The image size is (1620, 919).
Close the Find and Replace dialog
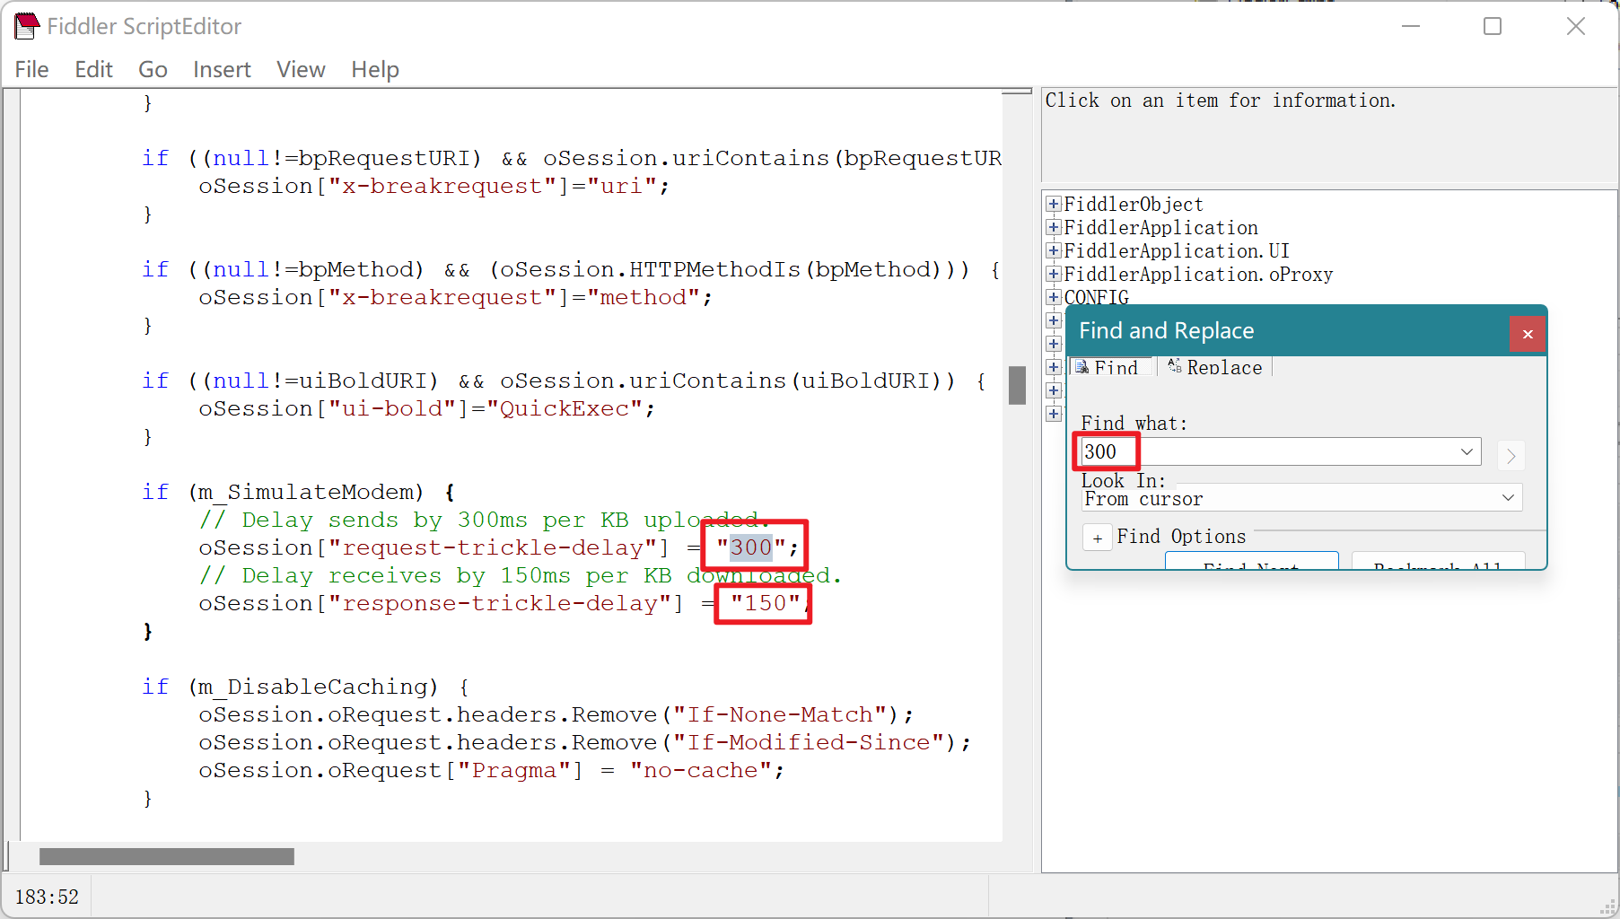[x=1527, y=333]
